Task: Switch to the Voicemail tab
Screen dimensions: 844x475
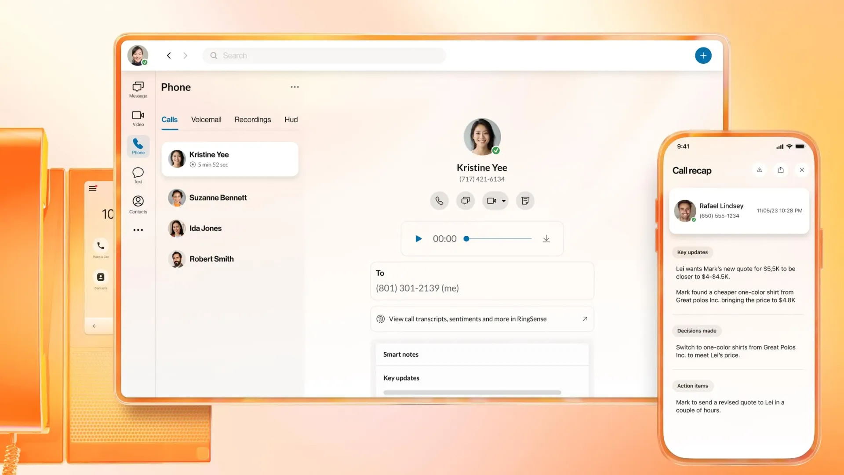Action: pos(206,120)
